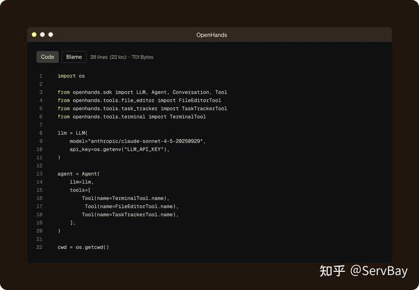Select line number 22 in the gutter
The image size is (419, 290).
40,247
